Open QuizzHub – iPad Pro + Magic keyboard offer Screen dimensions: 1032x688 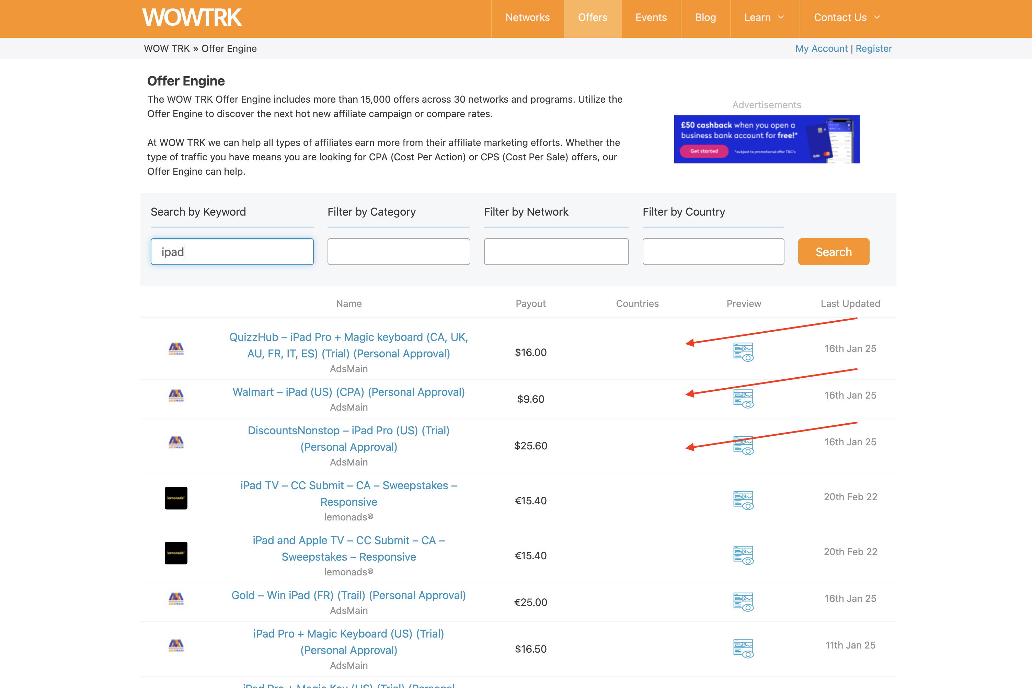(x=349, y=345)
